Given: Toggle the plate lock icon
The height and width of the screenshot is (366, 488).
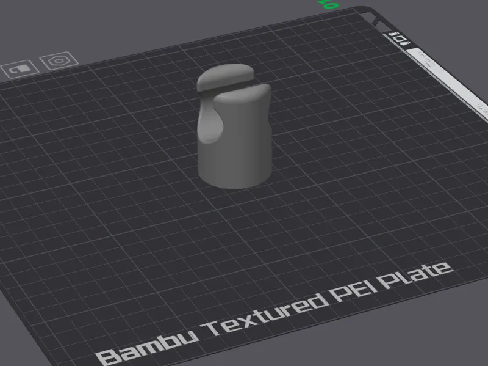Looking at the screenshot, I should 20,69.
